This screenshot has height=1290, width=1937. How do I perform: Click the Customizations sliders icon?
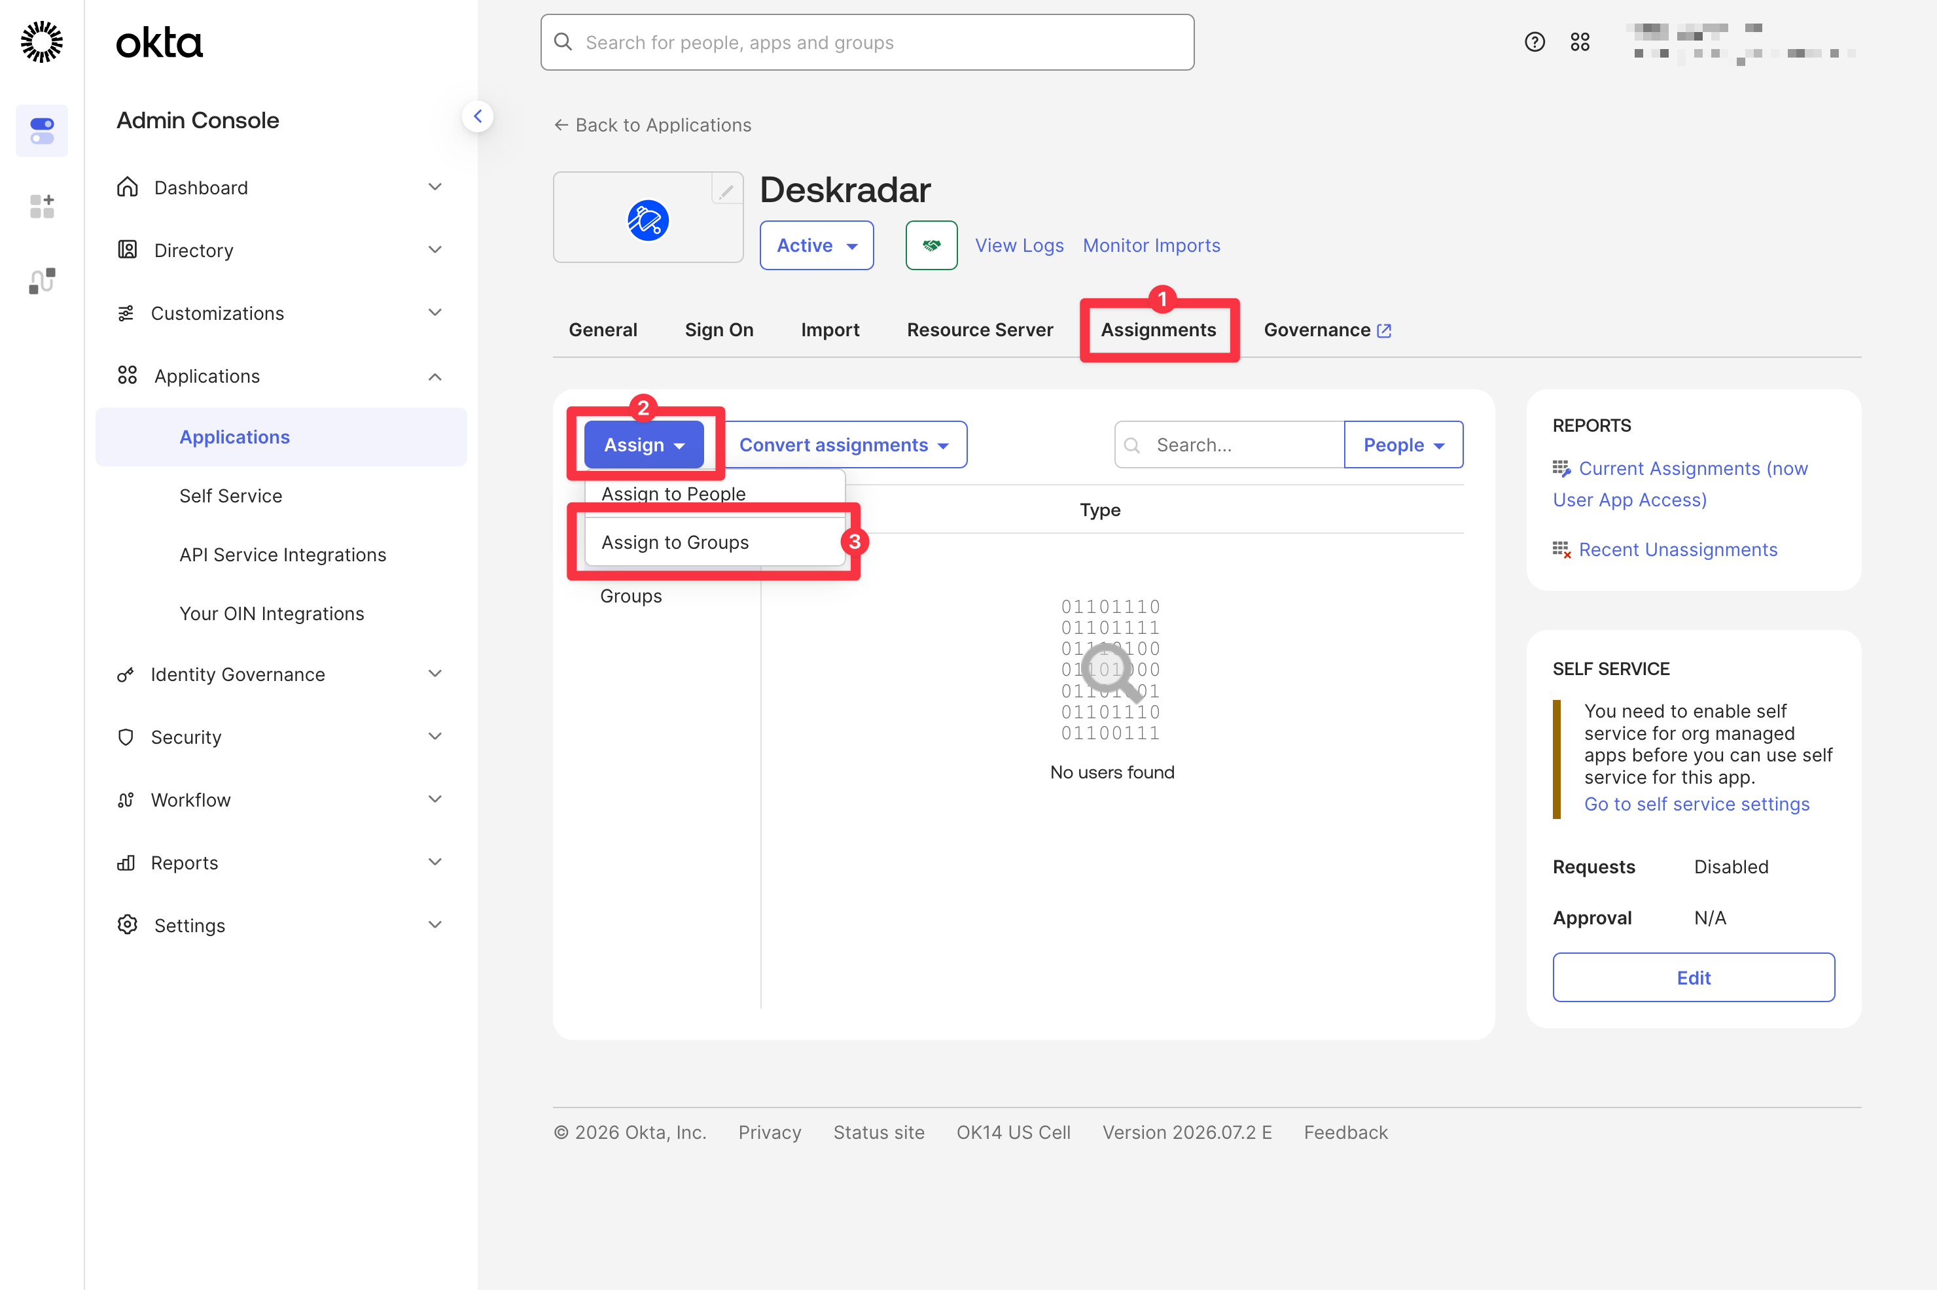126,313
